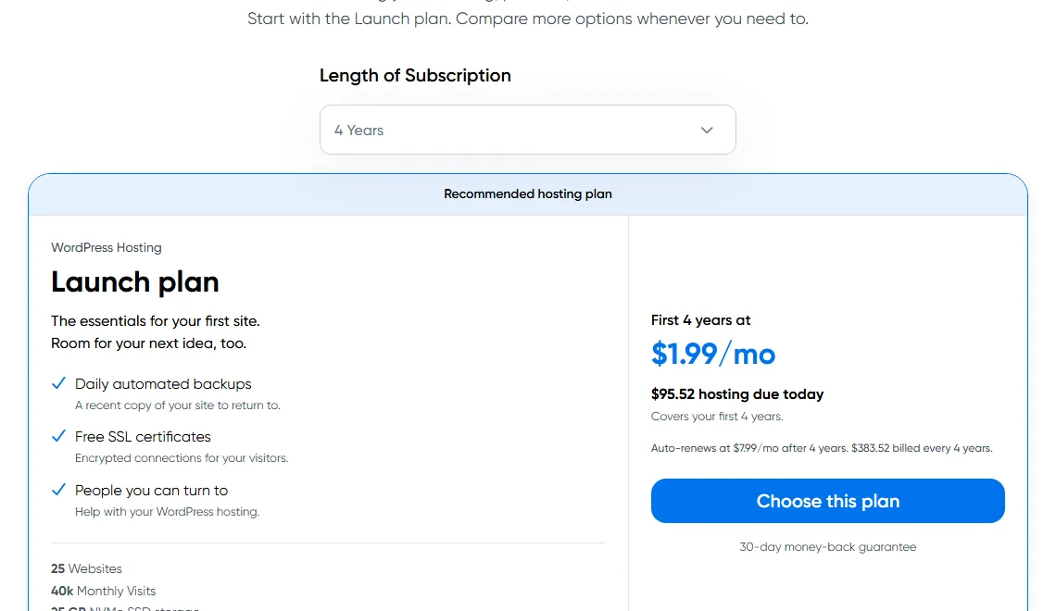The image size is (1056, 611).
Task: Click the $95.52 hosting due today text
Action: pos(737,394)
